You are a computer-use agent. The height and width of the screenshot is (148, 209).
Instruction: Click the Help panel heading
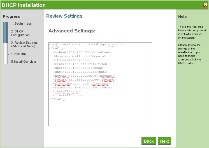(182, 17)
